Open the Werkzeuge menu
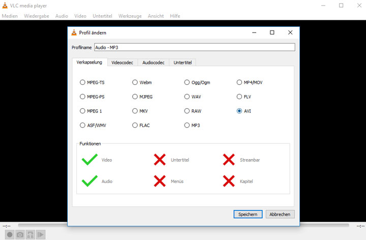Screen dimensions: 366x240 [x=130, y=16]
